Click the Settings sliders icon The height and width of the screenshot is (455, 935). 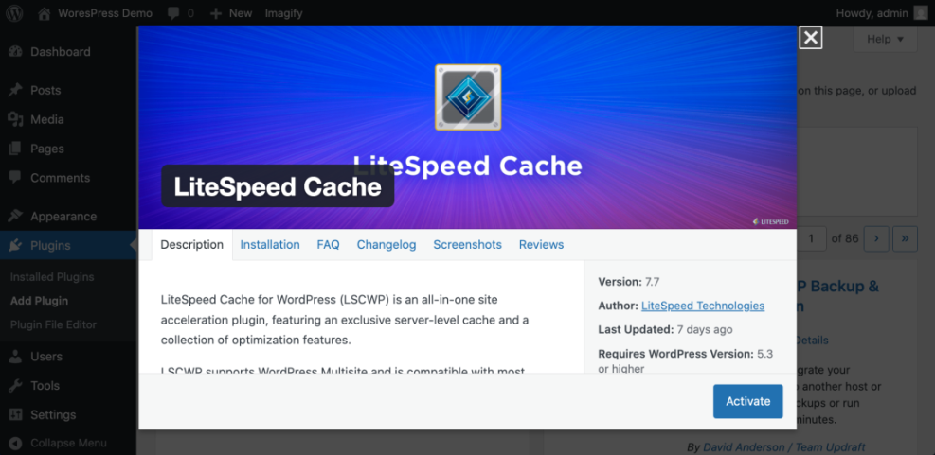tap(16, 415)
